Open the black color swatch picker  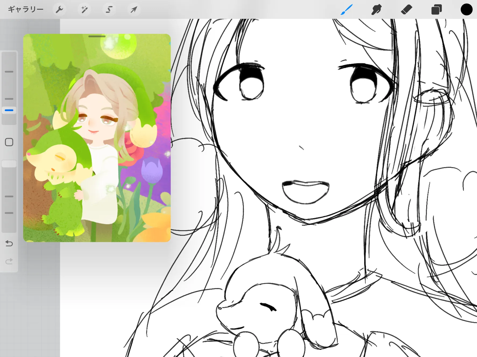pos(467,9)
